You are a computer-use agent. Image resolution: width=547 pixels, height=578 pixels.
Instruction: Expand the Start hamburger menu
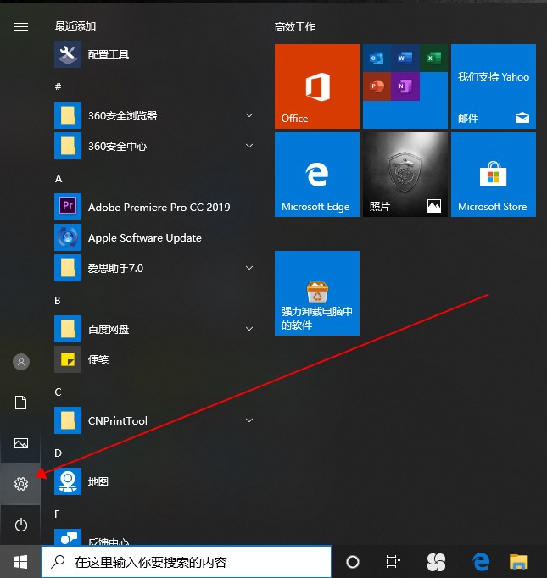point(21,26)
